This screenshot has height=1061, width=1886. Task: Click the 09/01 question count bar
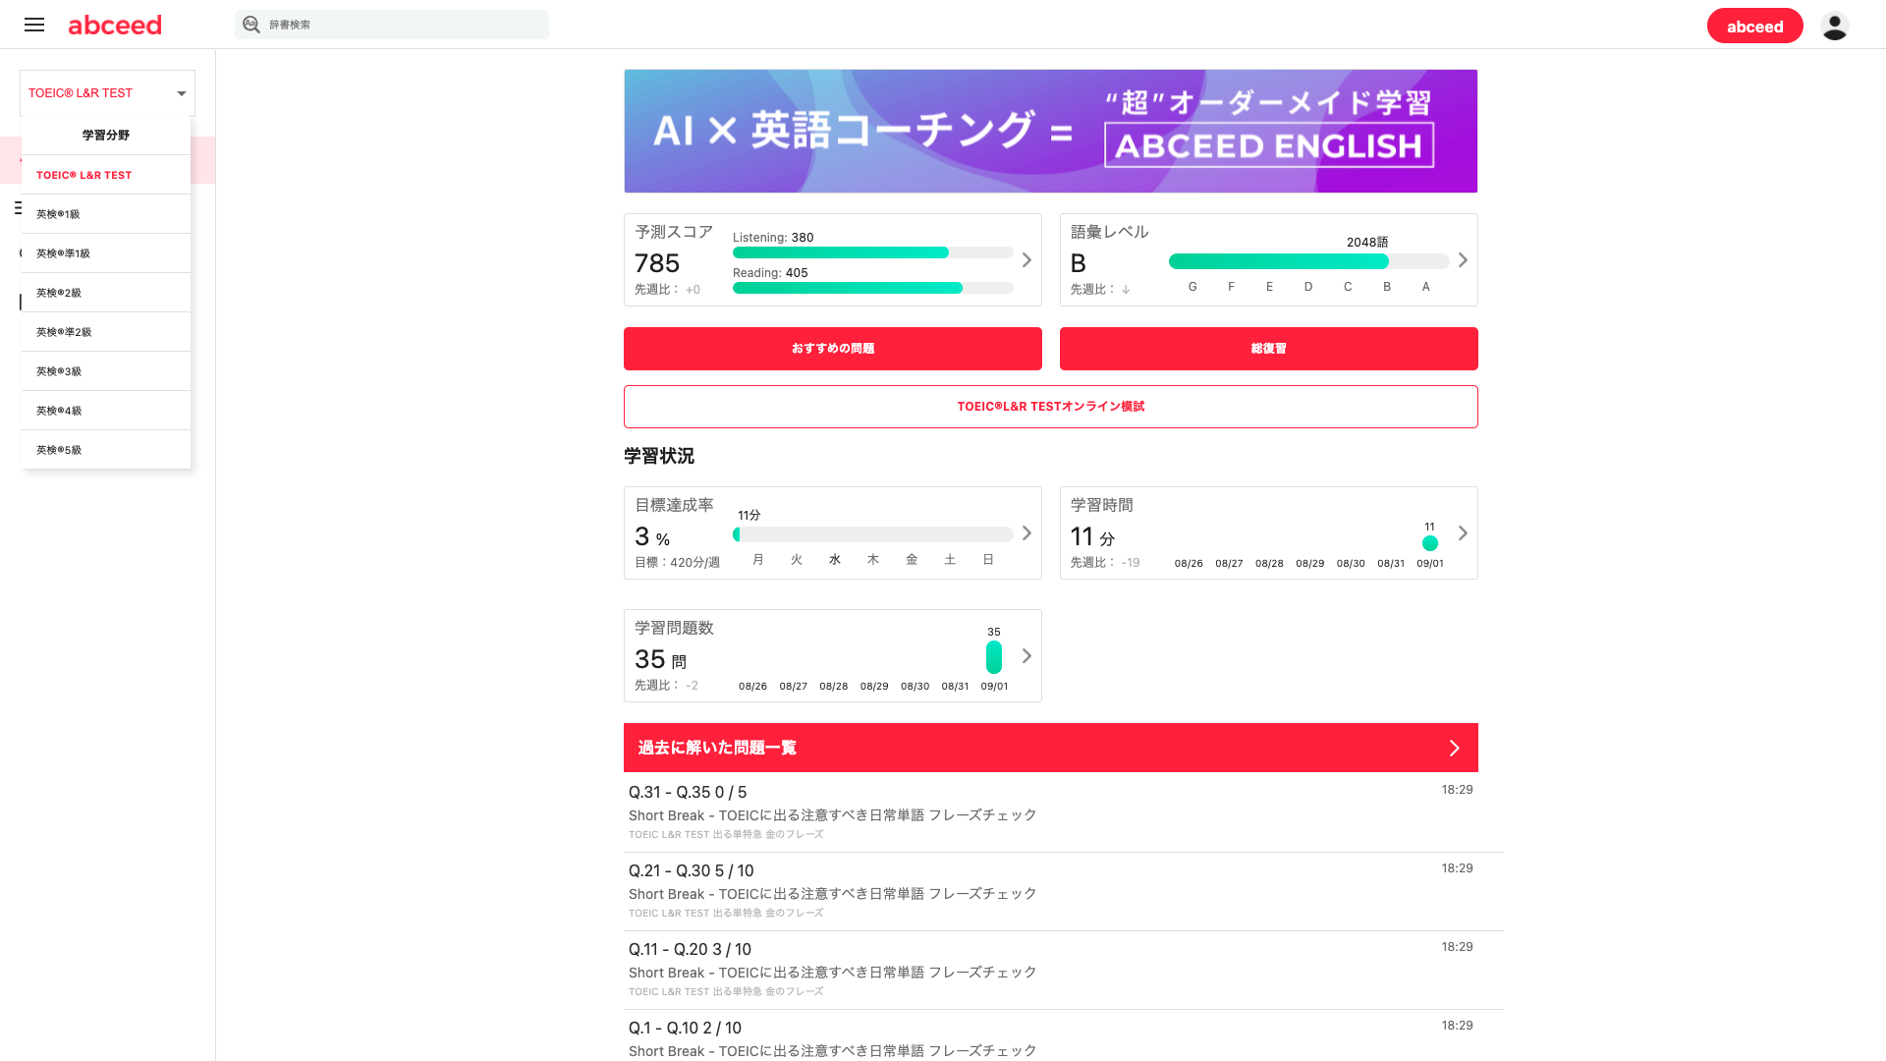994,657
